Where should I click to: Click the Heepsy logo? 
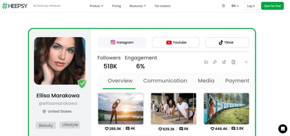tap(15, 6)
